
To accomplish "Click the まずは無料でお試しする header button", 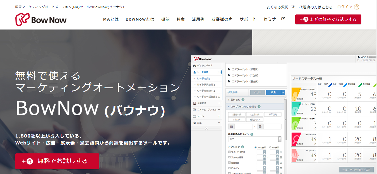I will point(328,19).
